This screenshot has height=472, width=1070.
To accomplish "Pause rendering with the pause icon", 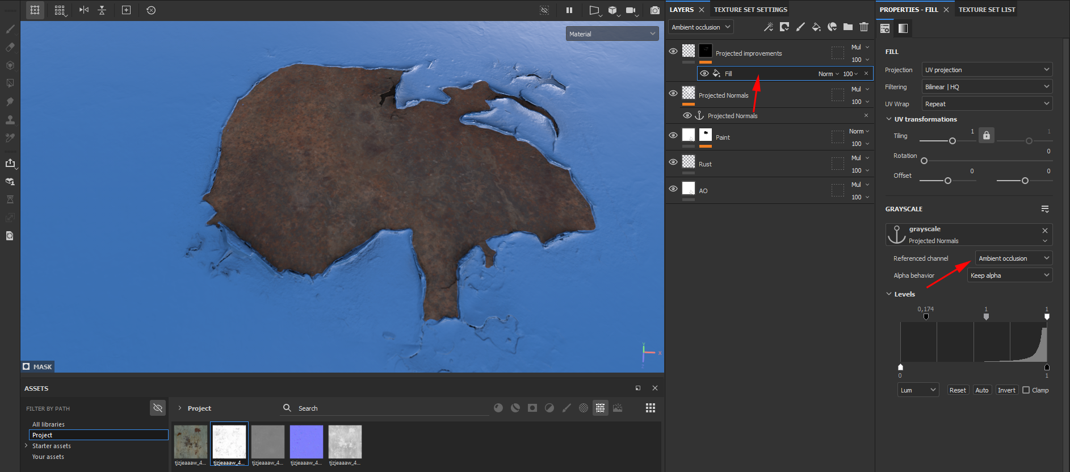I will coord(569,10).
